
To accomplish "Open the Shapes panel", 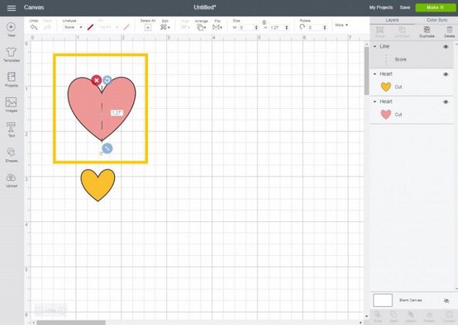I will pos(11,155).
